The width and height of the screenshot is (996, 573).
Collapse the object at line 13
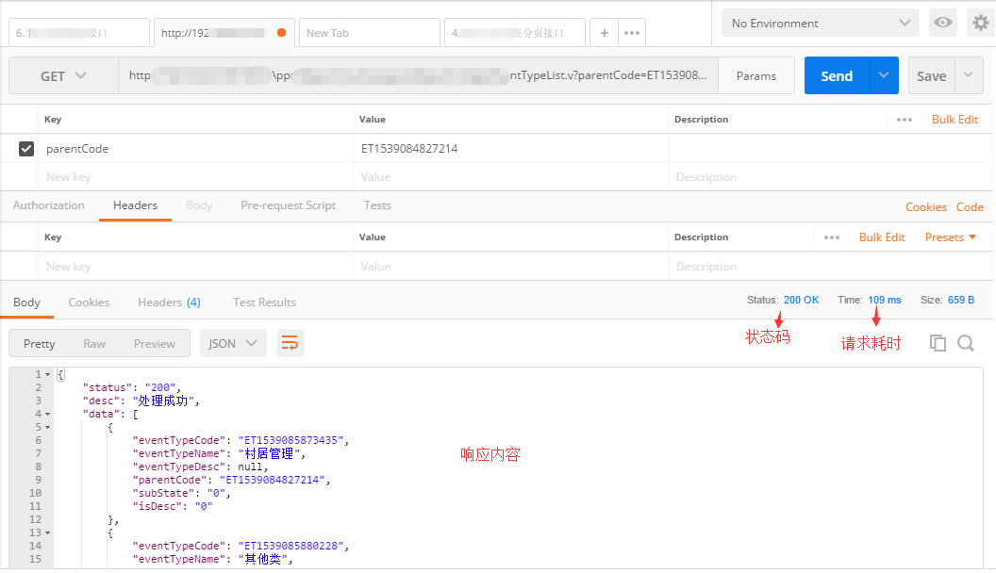pyautogui.click(x=47, y=532)
